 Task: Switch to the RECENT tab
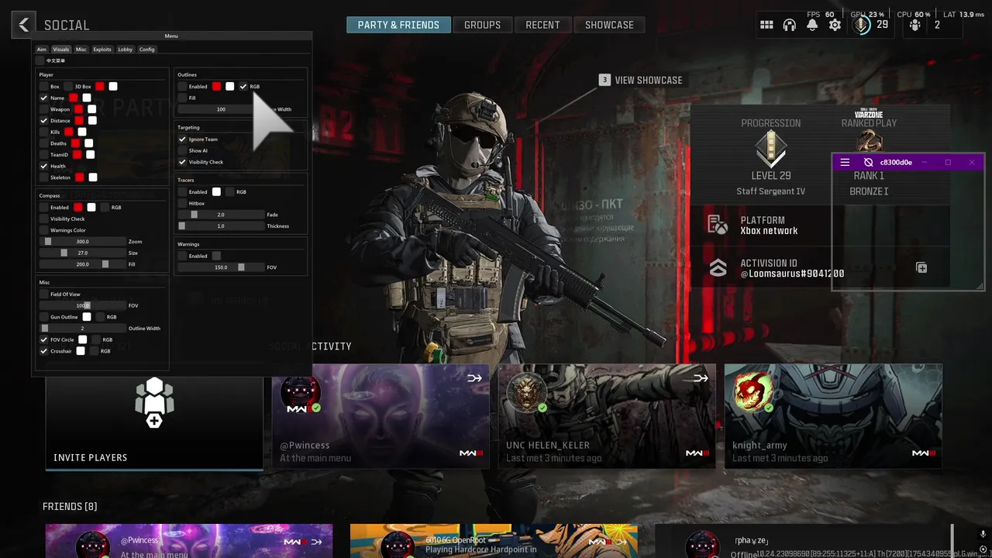542,25
